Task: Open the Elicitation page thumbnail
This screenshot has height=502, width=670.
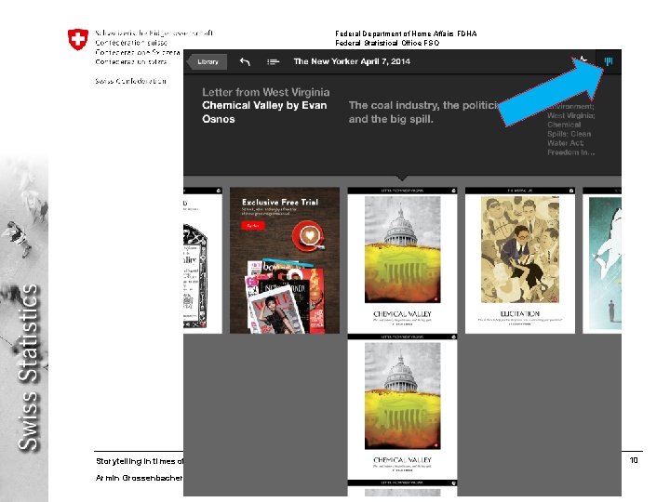Action: click(x=519, y=260)
